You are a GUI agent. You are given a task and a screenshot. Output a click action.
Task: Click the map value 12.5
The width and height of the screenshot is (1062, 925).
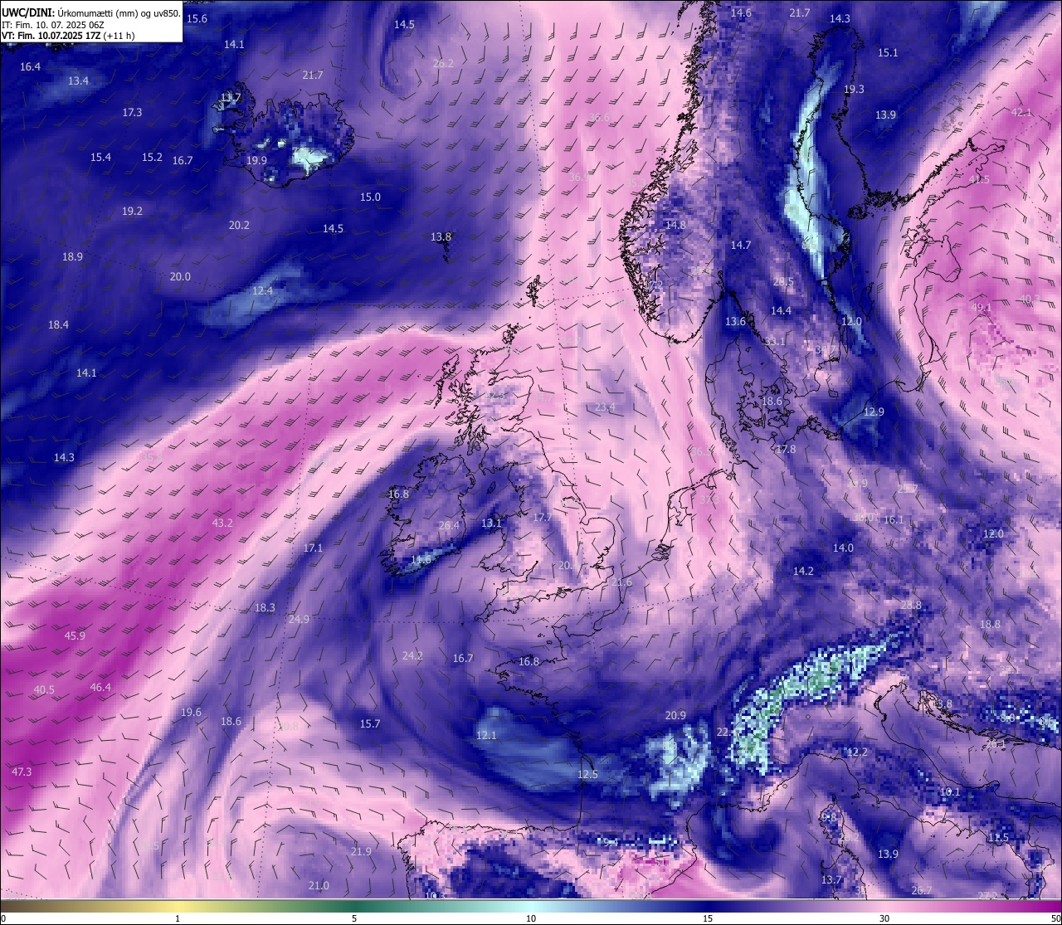(x=587, y=774)
